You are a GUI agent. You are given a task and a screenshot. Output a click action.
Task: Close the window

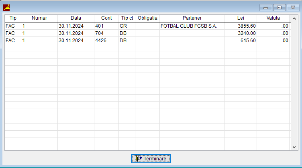(x=292, y=7)
